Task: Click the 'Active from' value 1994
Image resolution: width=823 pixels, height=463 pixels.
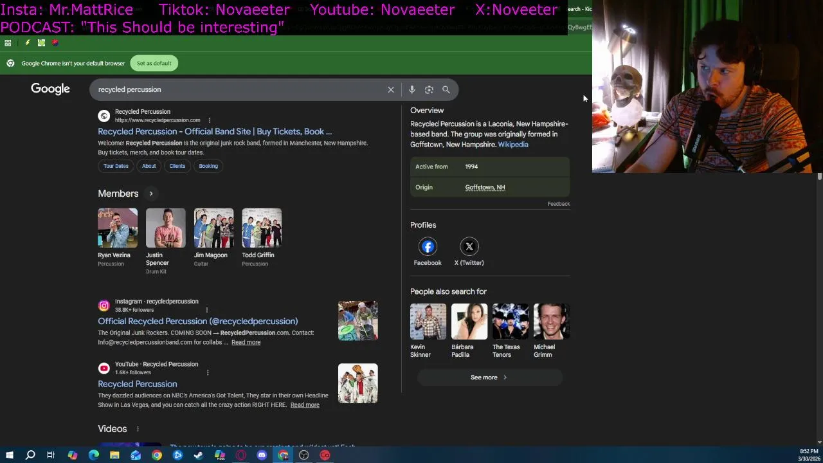Action: coord(471,167)
